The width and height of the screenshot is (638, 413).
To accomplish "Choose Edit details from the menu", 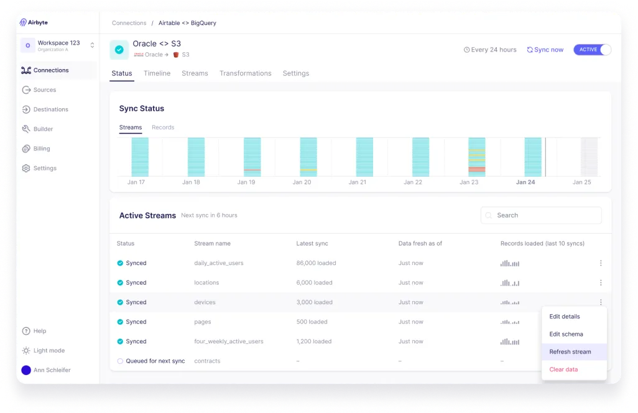I will [x=574, y=316].
